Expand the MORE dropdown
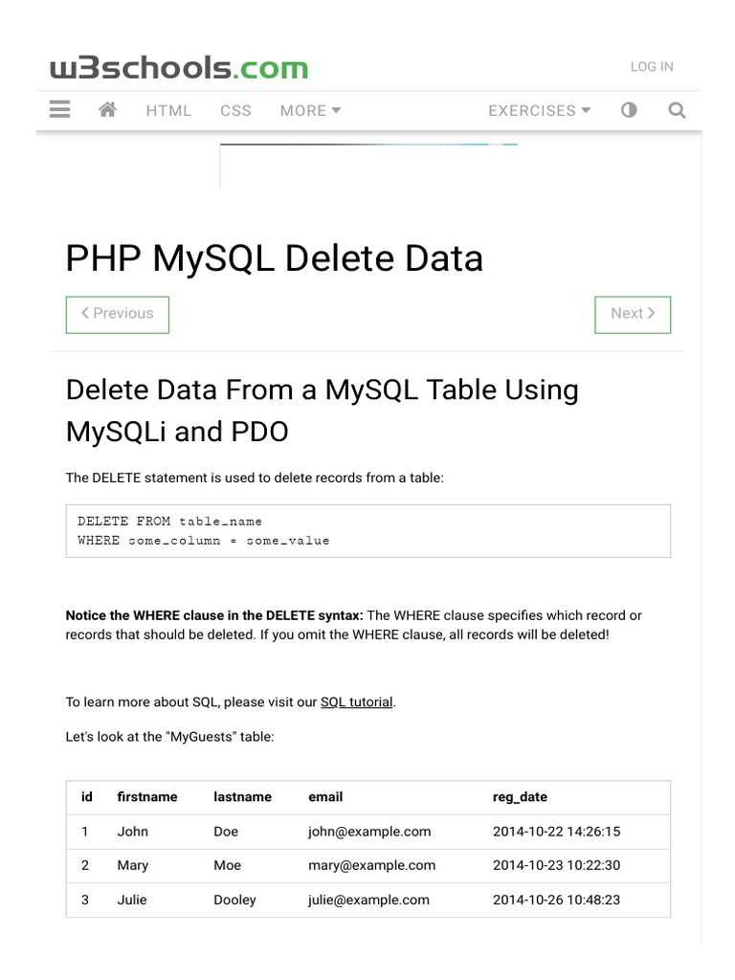The width and height of the screenshot is (735, 980). pyautogui.click(x=310, y=111)
